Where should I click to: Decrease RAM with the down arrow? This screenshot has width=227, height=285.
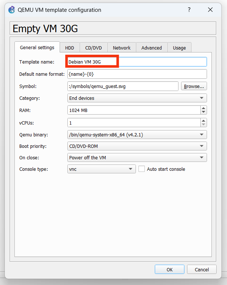[x=203, y=112]
